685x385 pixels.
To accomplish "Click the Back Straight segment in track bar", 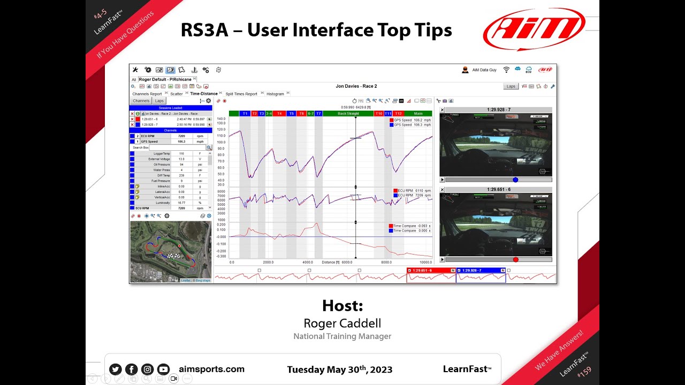I will (x=348, y=113).
